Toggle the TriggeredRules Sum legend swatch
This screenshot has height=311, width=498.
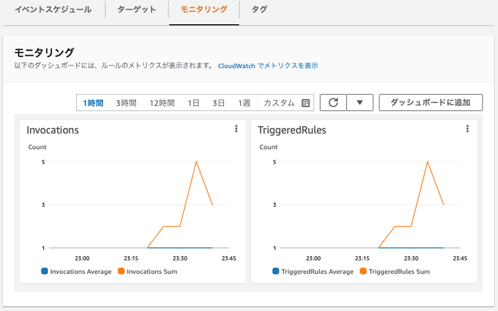click(363, 271)
